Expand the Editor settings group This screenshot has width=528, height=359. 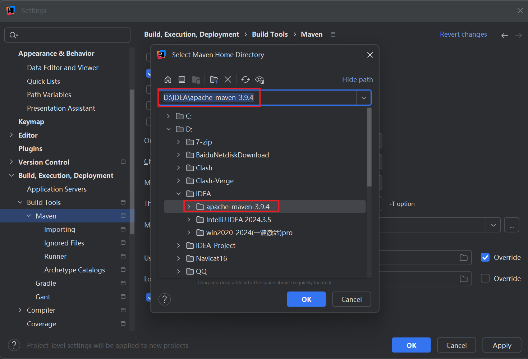[11, 135]
